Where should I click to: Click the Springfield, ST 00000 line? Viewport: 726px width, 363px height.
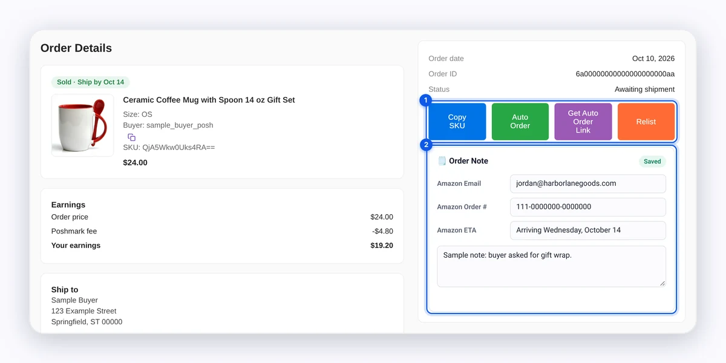pos(87,322)
